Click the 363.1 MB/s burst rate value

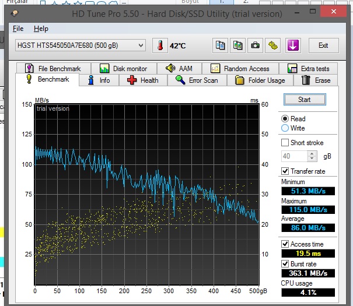click(x=308, y=273)
